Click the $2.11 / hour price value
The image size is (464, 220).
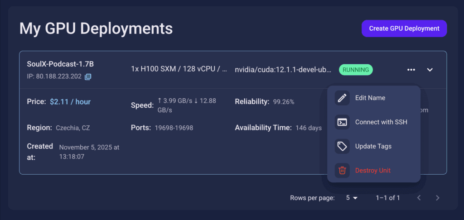click(70, 102)
